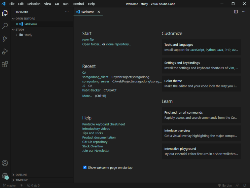Open Find and run all commands card

(201, 115)
